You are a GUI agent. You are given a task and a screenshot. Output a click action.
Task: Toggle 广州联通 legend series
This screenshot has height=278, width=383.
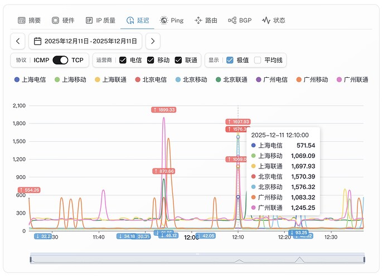[x=352, y=80]
